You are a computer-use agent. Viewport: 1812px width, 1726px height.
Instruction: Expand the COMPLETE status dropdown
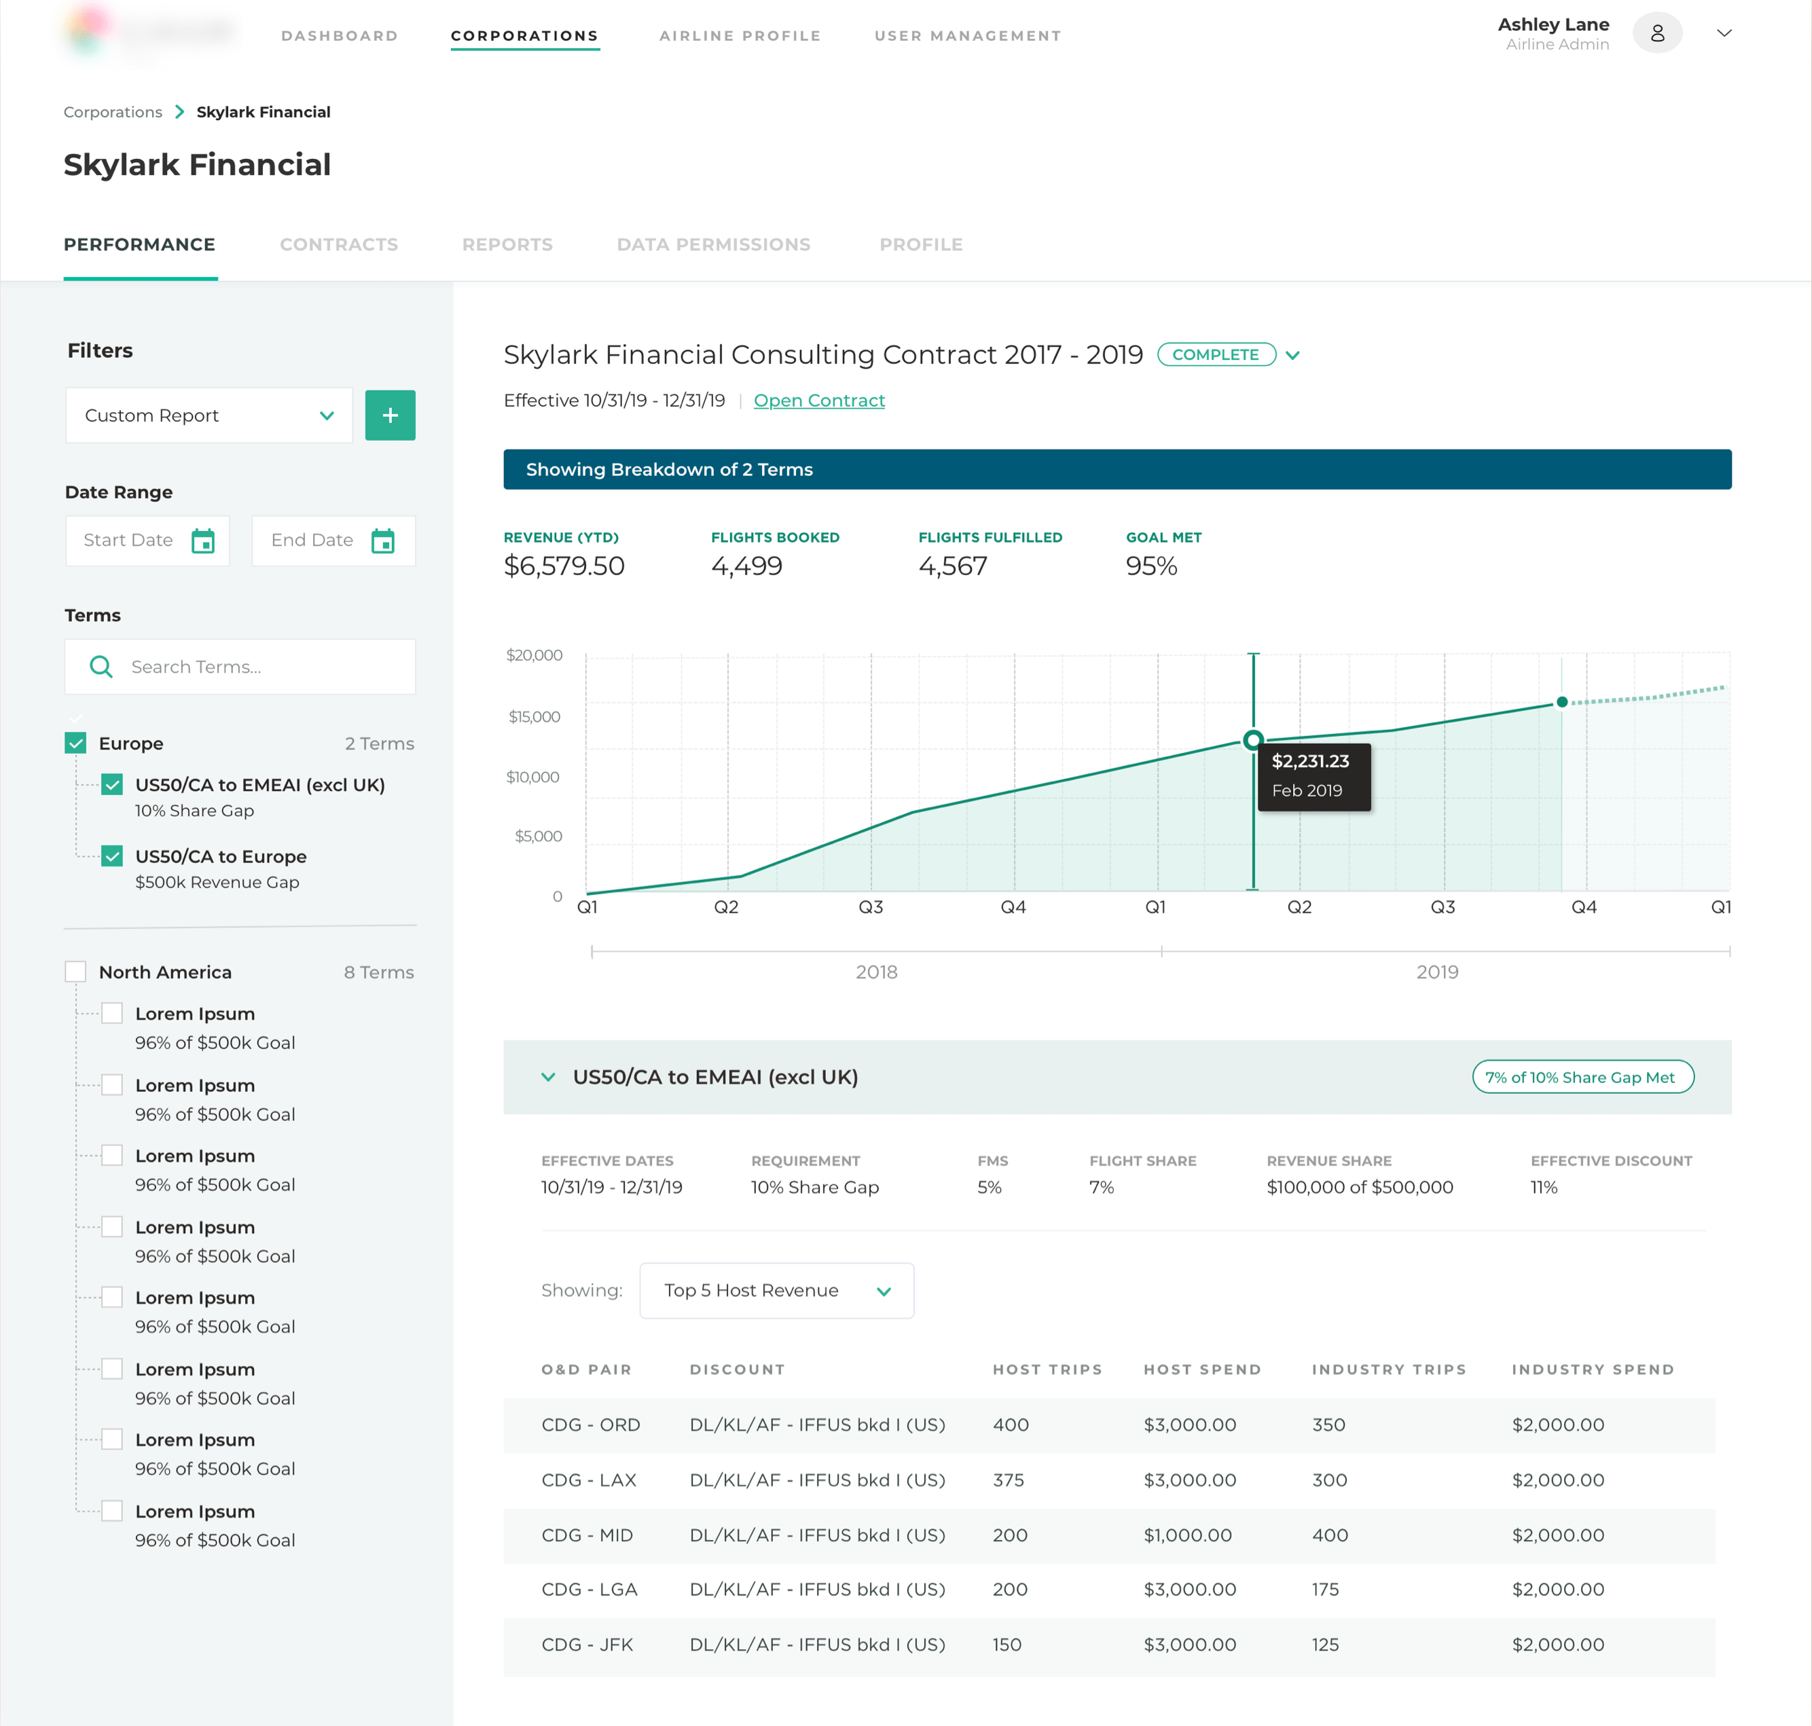point(1294,354)
